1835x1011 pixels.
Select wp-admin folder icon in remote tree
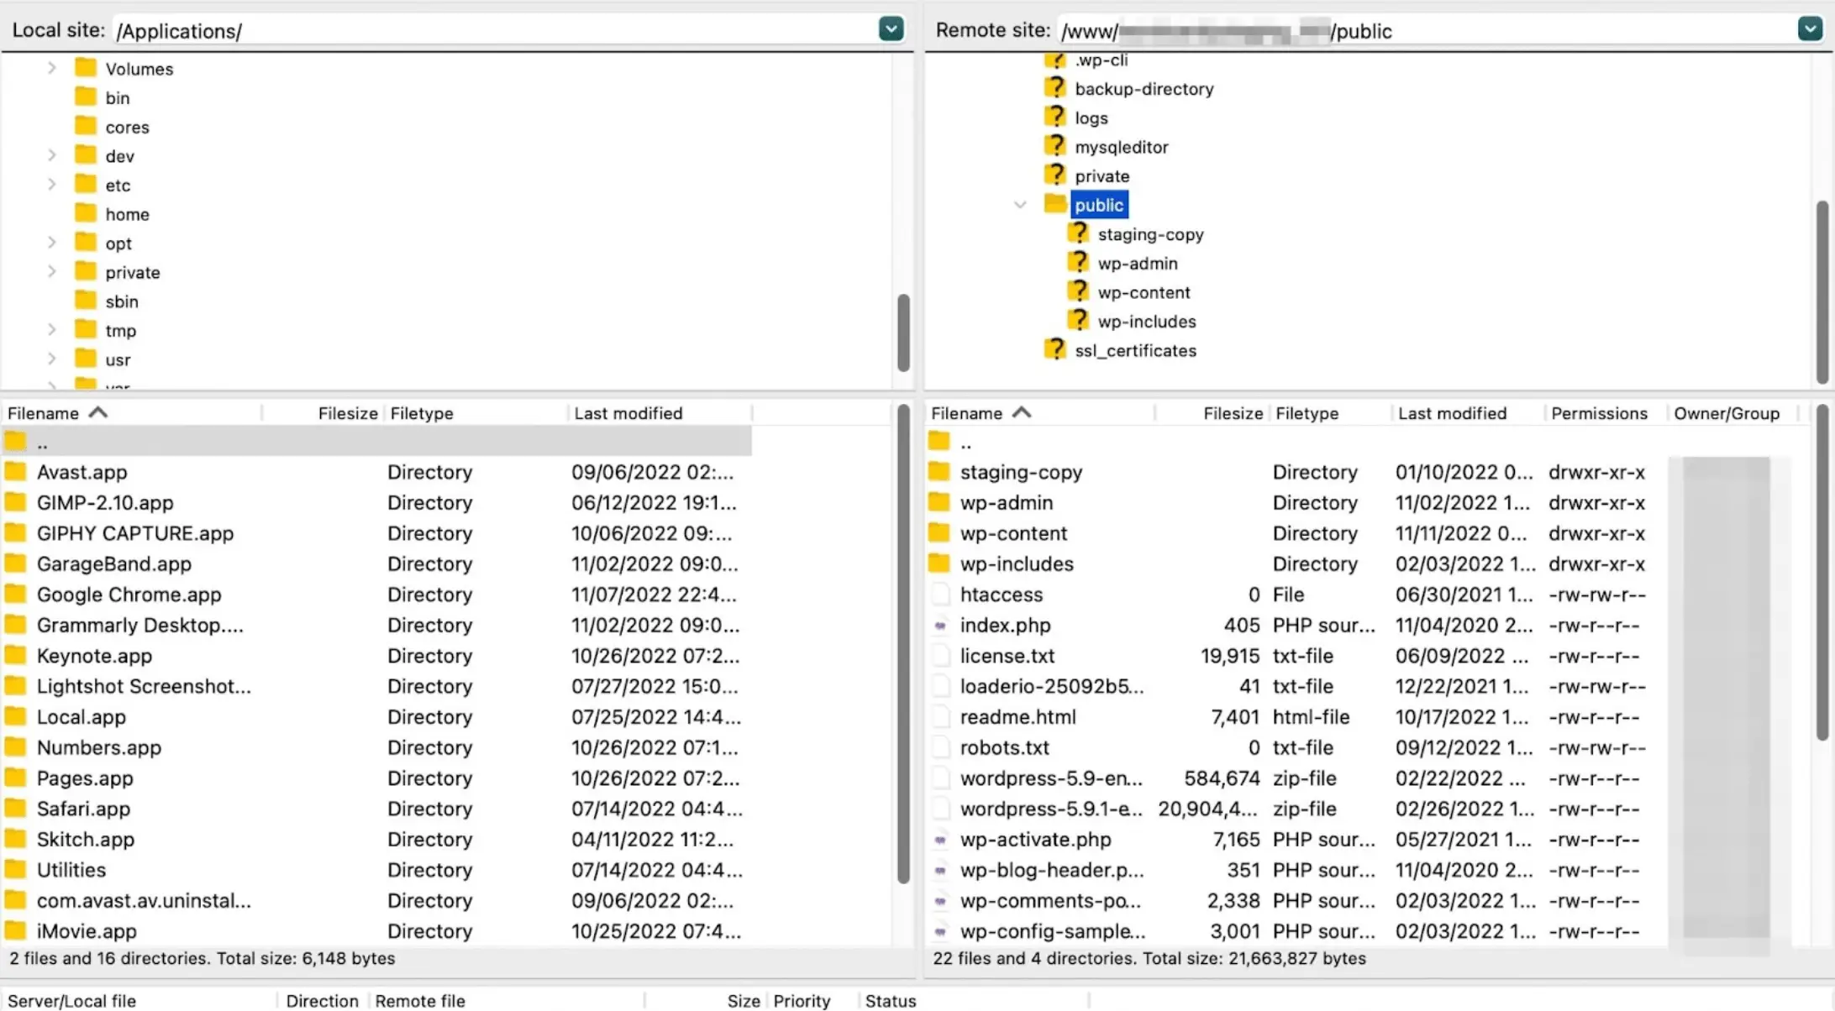1079,263
